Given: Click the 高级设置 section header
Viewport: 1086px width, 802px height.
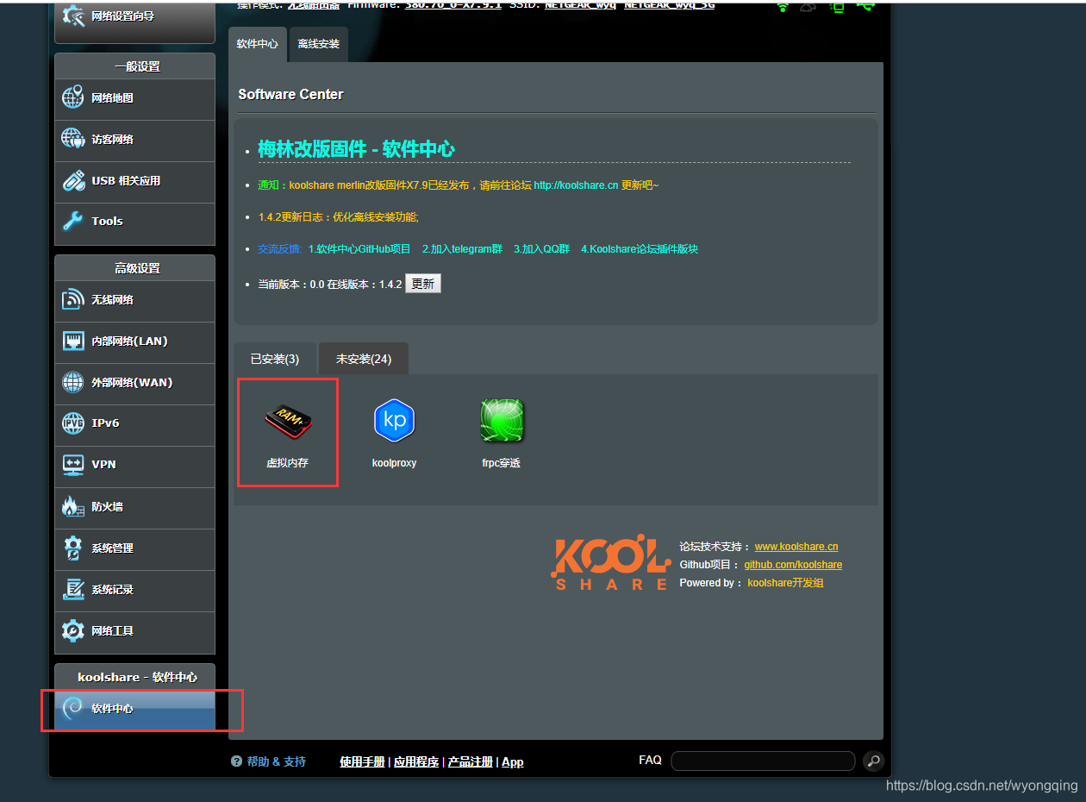Looking at the screenshot, I should pos(137,268).
